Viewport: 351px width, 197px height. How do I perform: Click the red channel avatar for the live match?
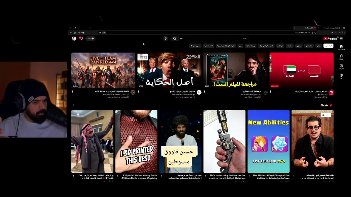[x=331, y=92]
